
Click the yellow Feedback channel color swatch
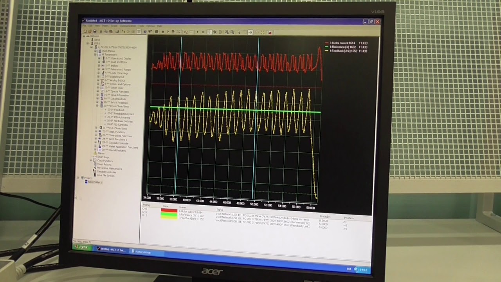pos(169,217)
